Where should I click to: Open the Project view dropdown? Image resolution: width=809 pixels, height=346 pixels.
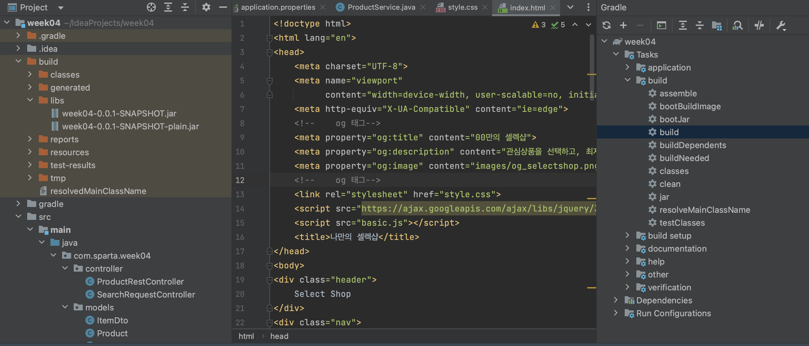click(x=61, y=7)
